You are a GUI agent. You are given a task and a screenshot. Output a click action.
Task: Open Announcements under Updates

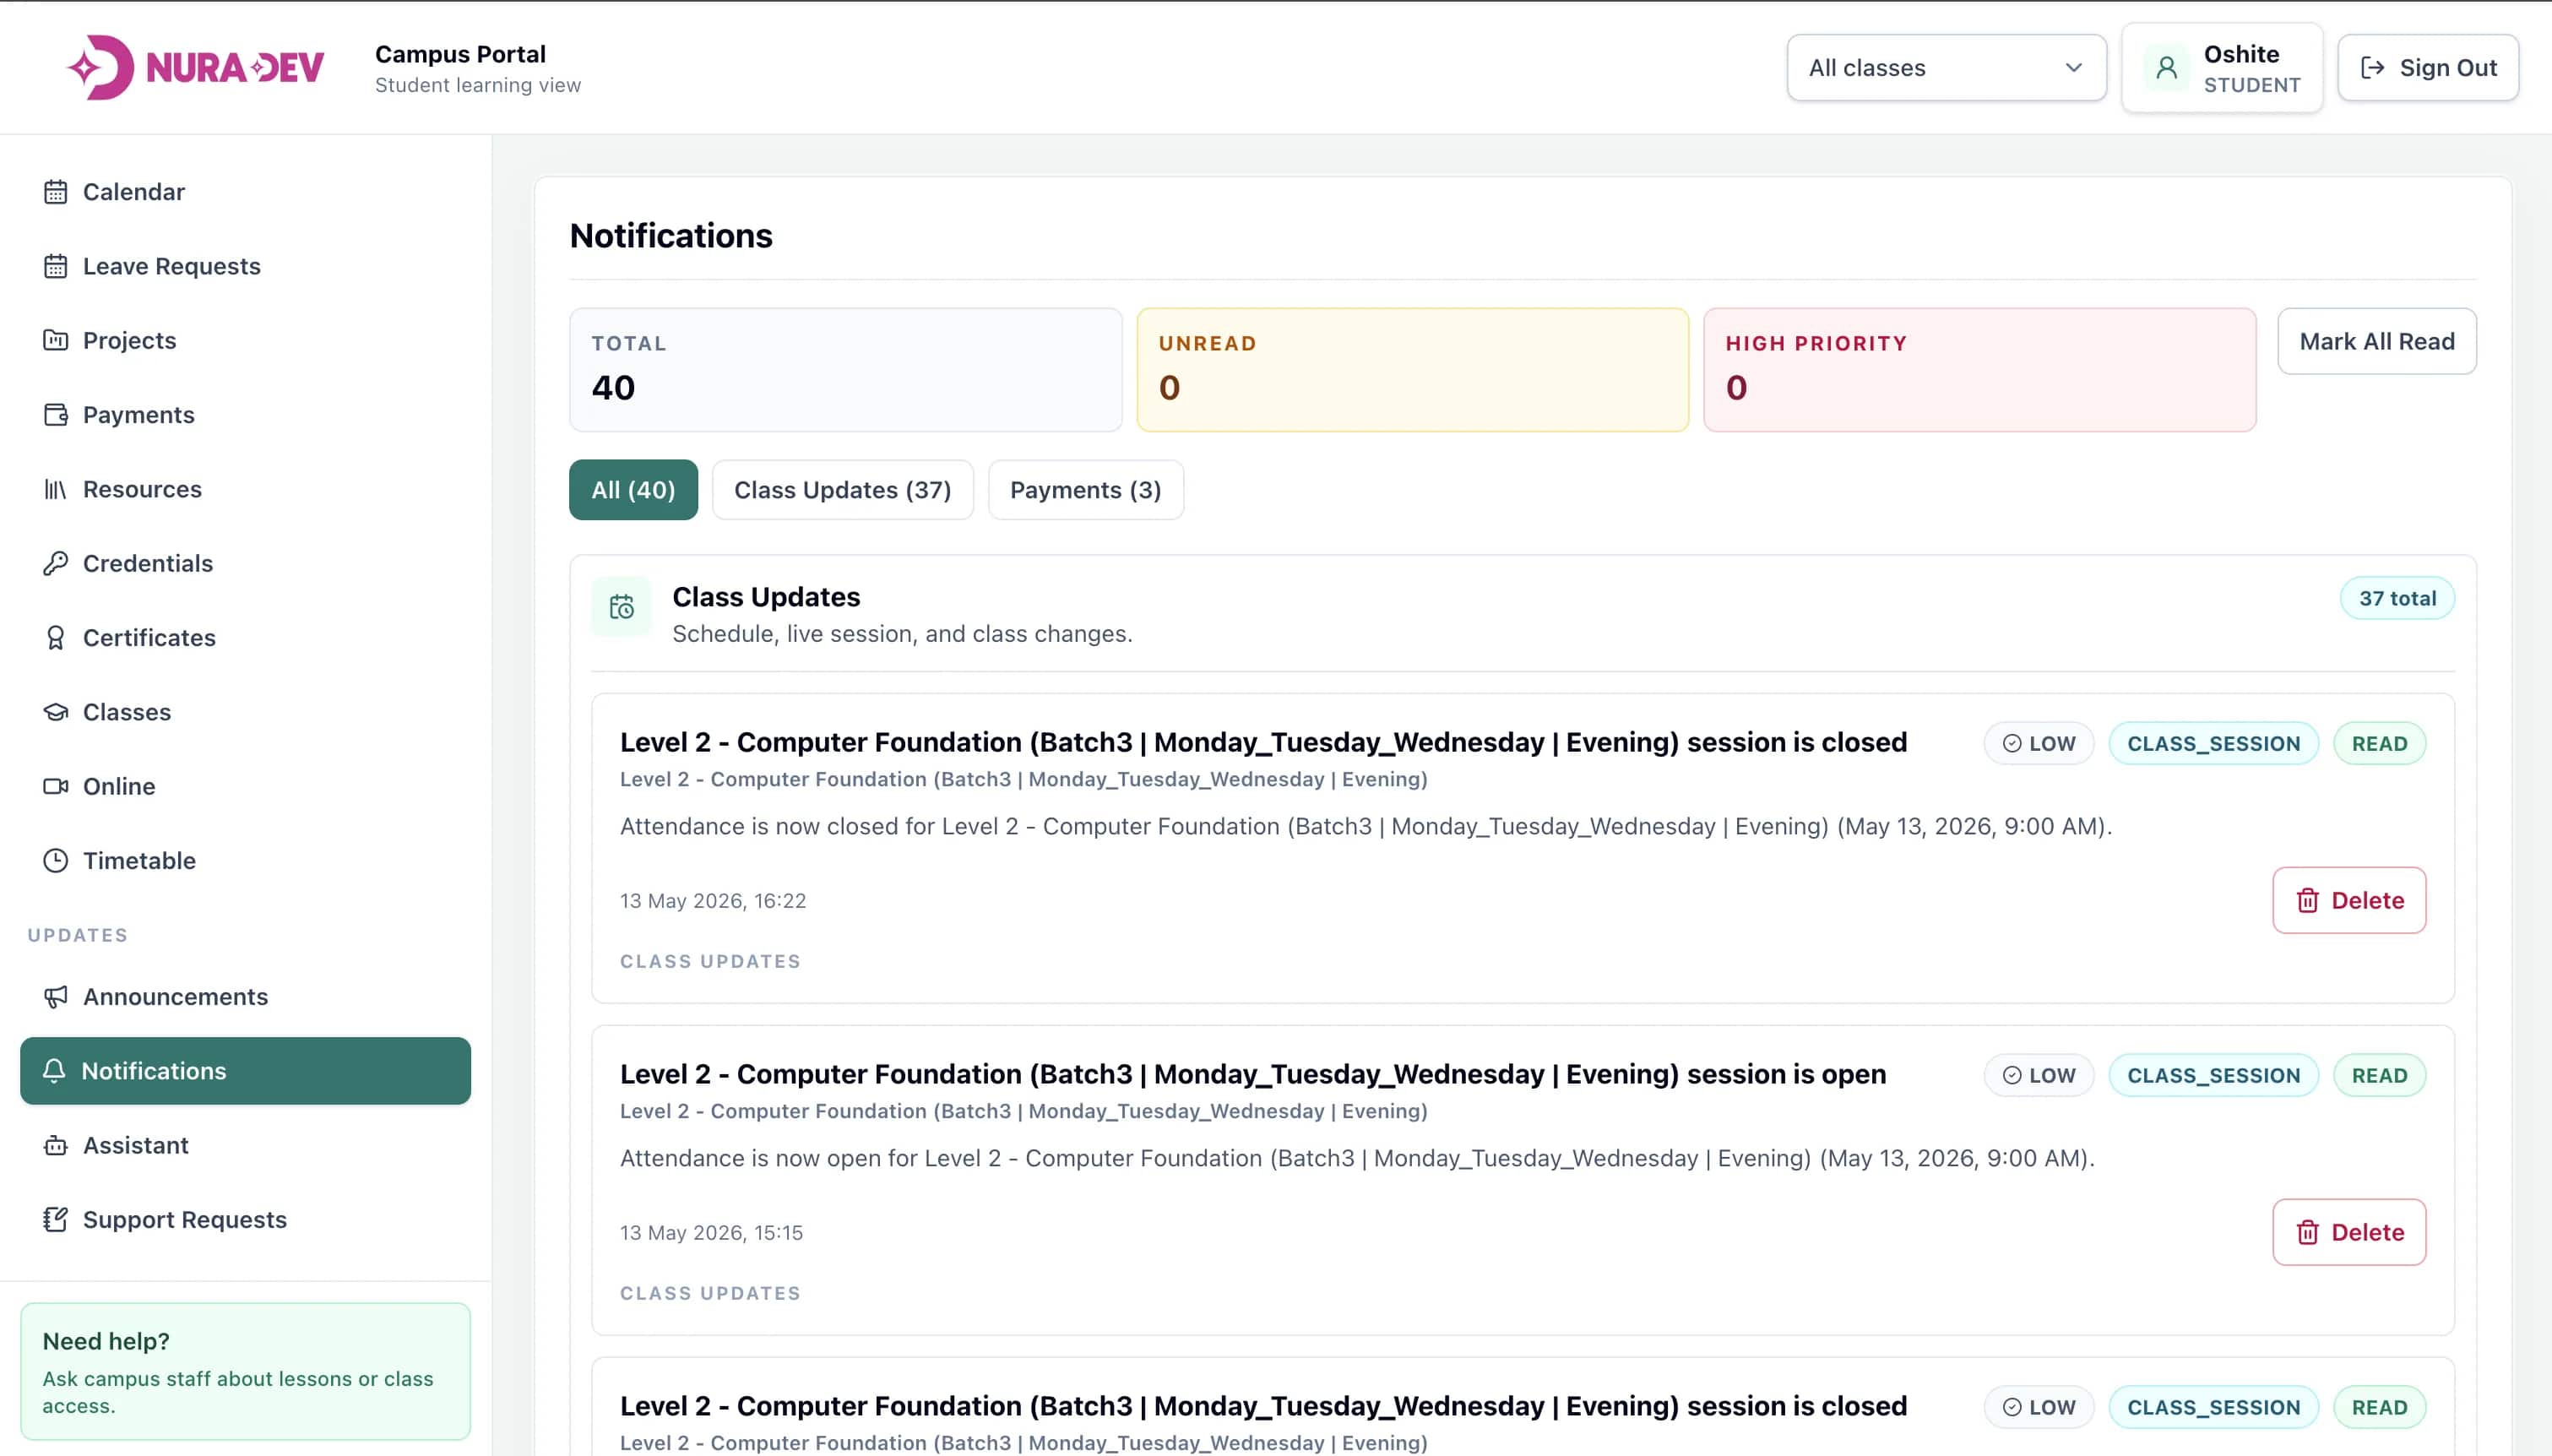(x=245, y=997)
